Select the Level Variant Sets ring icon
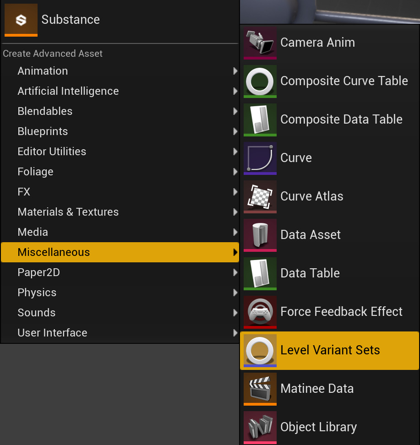This screenshot has height=445, width=420. tap(260, 350)
